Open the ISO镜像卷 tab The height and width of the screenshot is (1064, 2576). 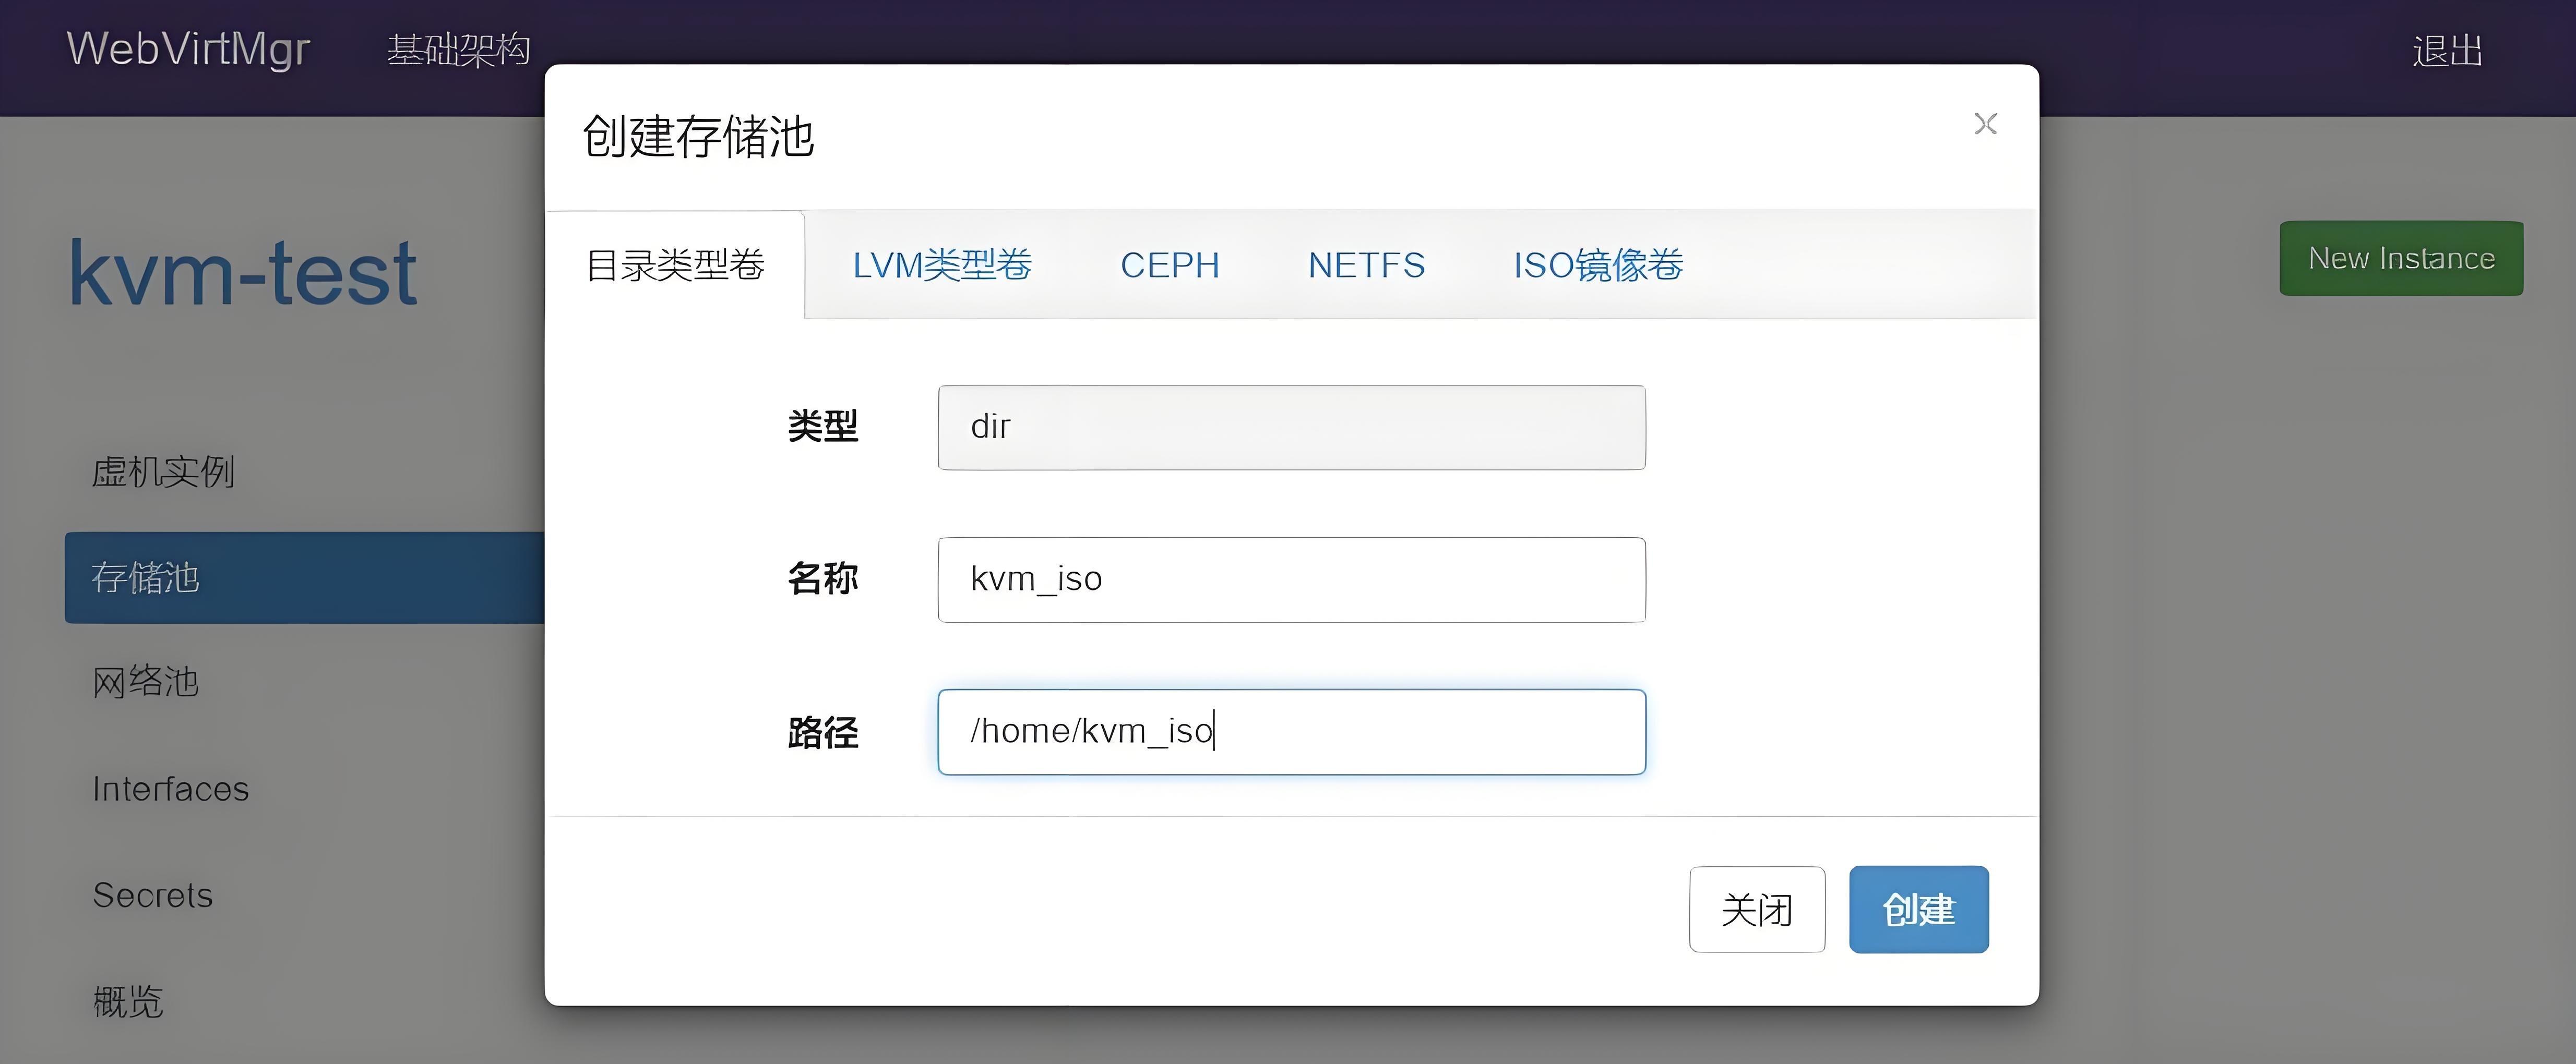(1597, 265)
